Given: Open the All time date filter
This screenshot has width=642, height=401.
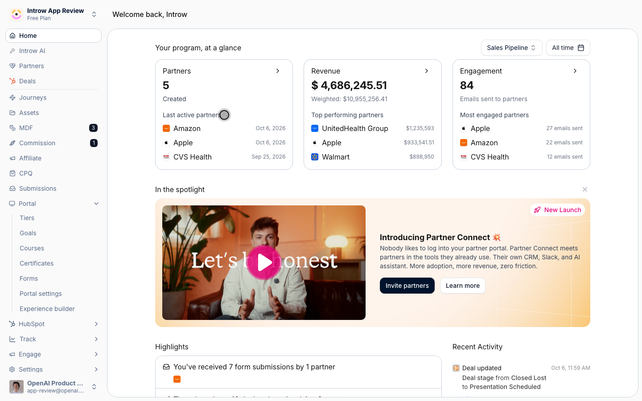Looking at the screenshot, I should [x=568, y=48].
